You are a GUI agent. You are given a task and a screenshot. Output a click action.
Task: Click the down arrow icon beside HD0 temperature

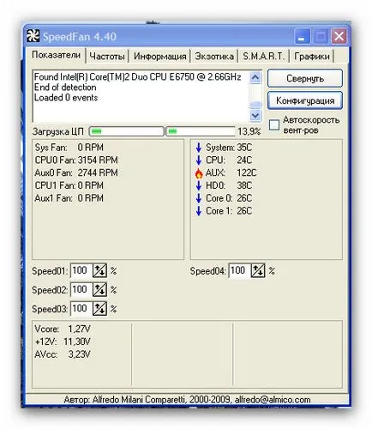[x=199, y=185]
